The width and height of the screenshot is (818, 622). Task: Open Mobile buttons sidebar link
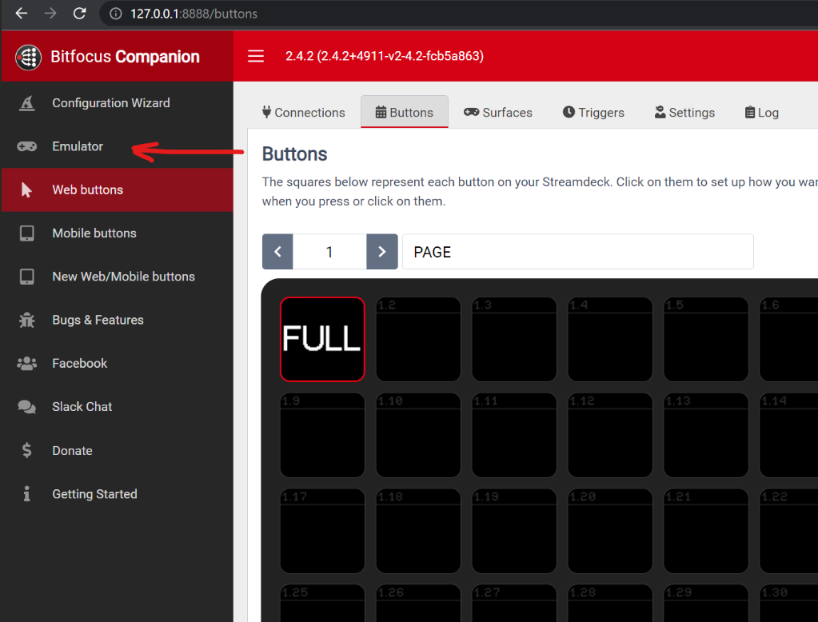118,233
